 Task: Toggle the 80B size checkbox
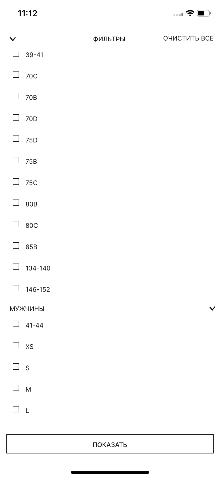pos(16,203)
